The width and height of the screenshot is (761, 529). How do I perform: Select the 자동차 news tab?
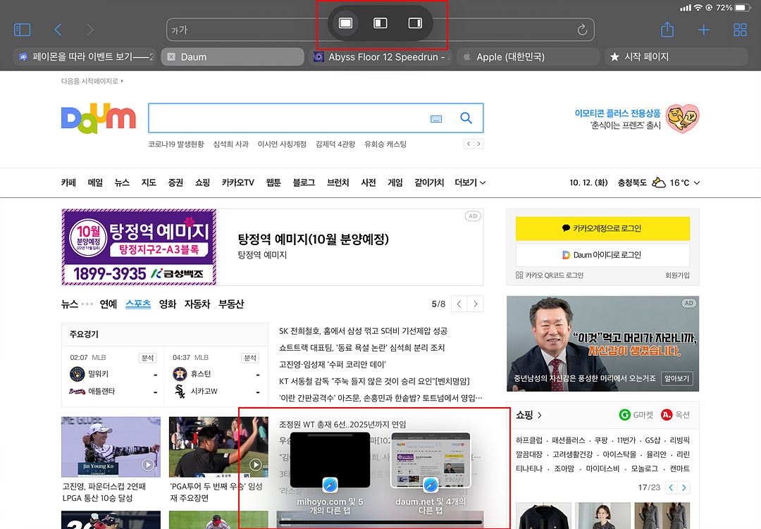click(197, 304)
